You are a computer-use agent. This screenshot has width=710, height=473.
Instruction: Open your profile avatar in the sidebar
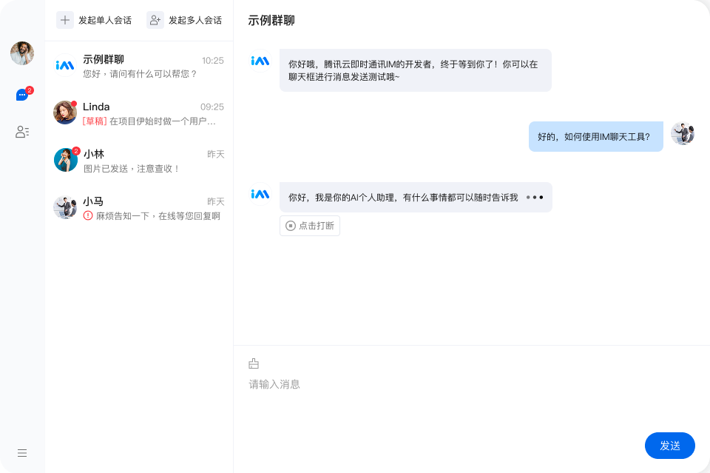pyautogui.click(x=22, y=53)
